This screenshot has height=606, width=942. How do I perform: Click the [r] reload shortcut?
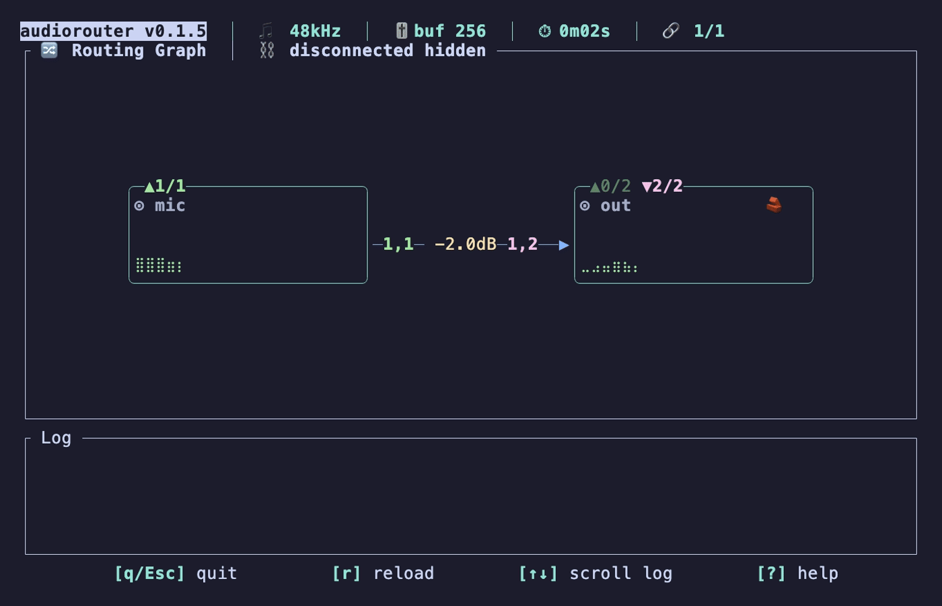(383, 573)
